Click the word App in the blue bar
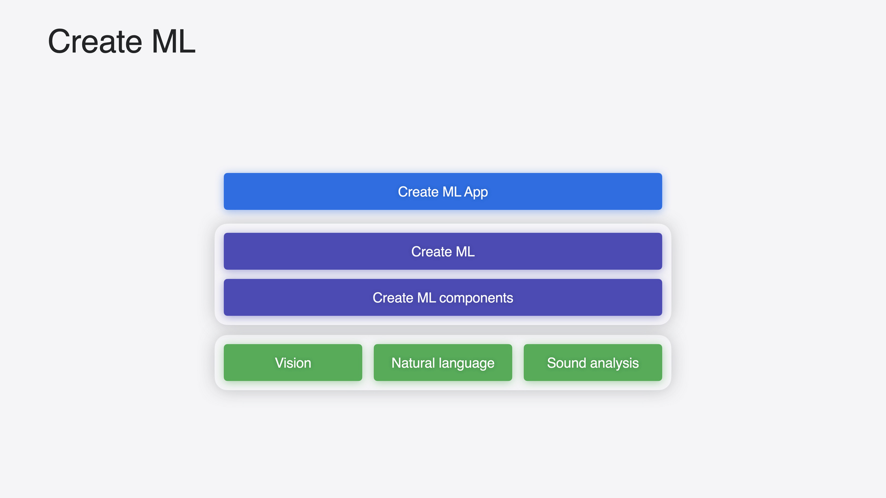Screen dimensions: 886x498 pyautogui.click(x=476, y=192)
